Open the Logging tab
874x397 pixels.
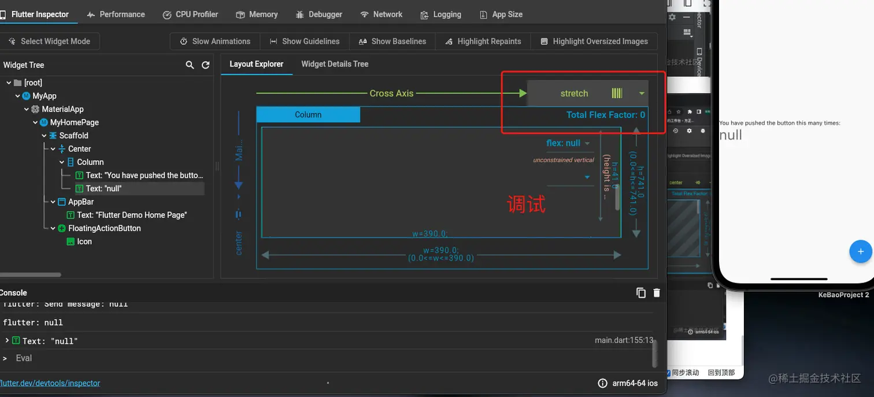[x=440, y=14]
